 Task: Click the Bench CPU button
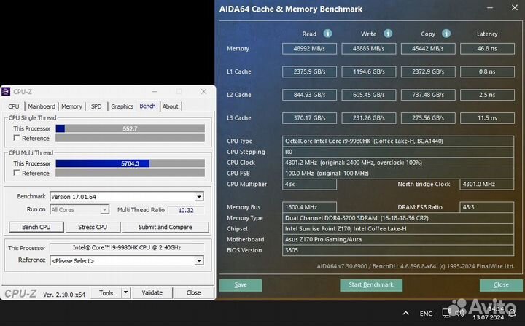36,227
